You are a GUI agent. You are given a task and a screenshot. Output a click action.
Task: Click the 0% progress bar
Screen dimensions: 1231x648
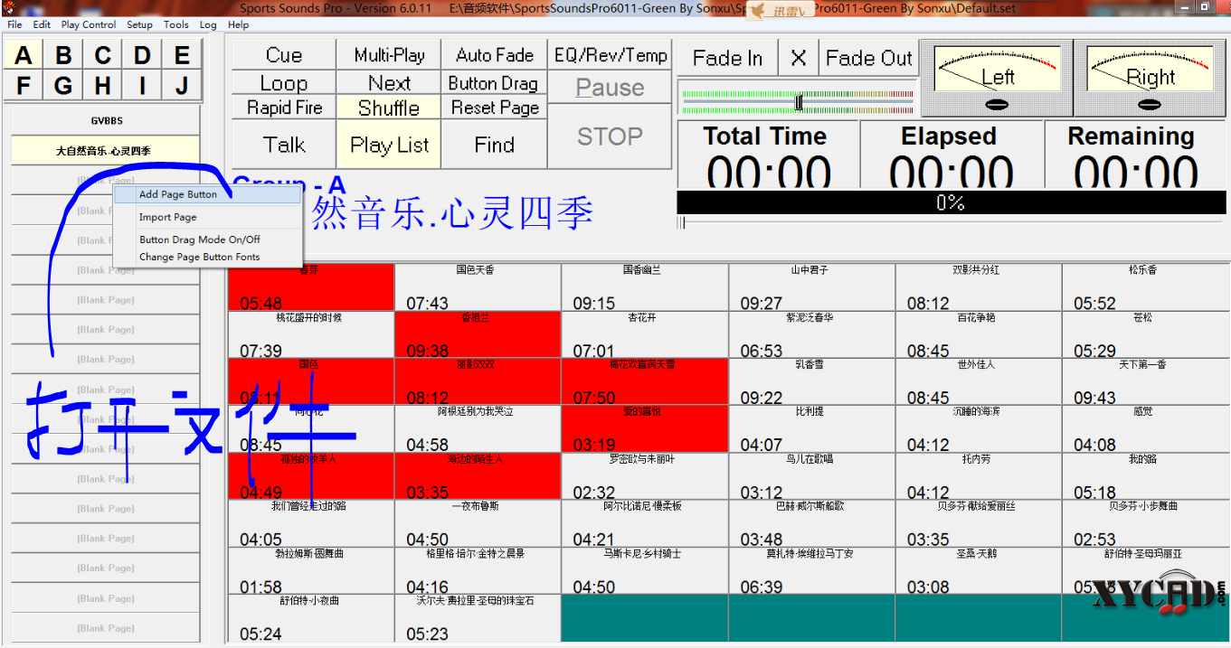tap(952, 202)
